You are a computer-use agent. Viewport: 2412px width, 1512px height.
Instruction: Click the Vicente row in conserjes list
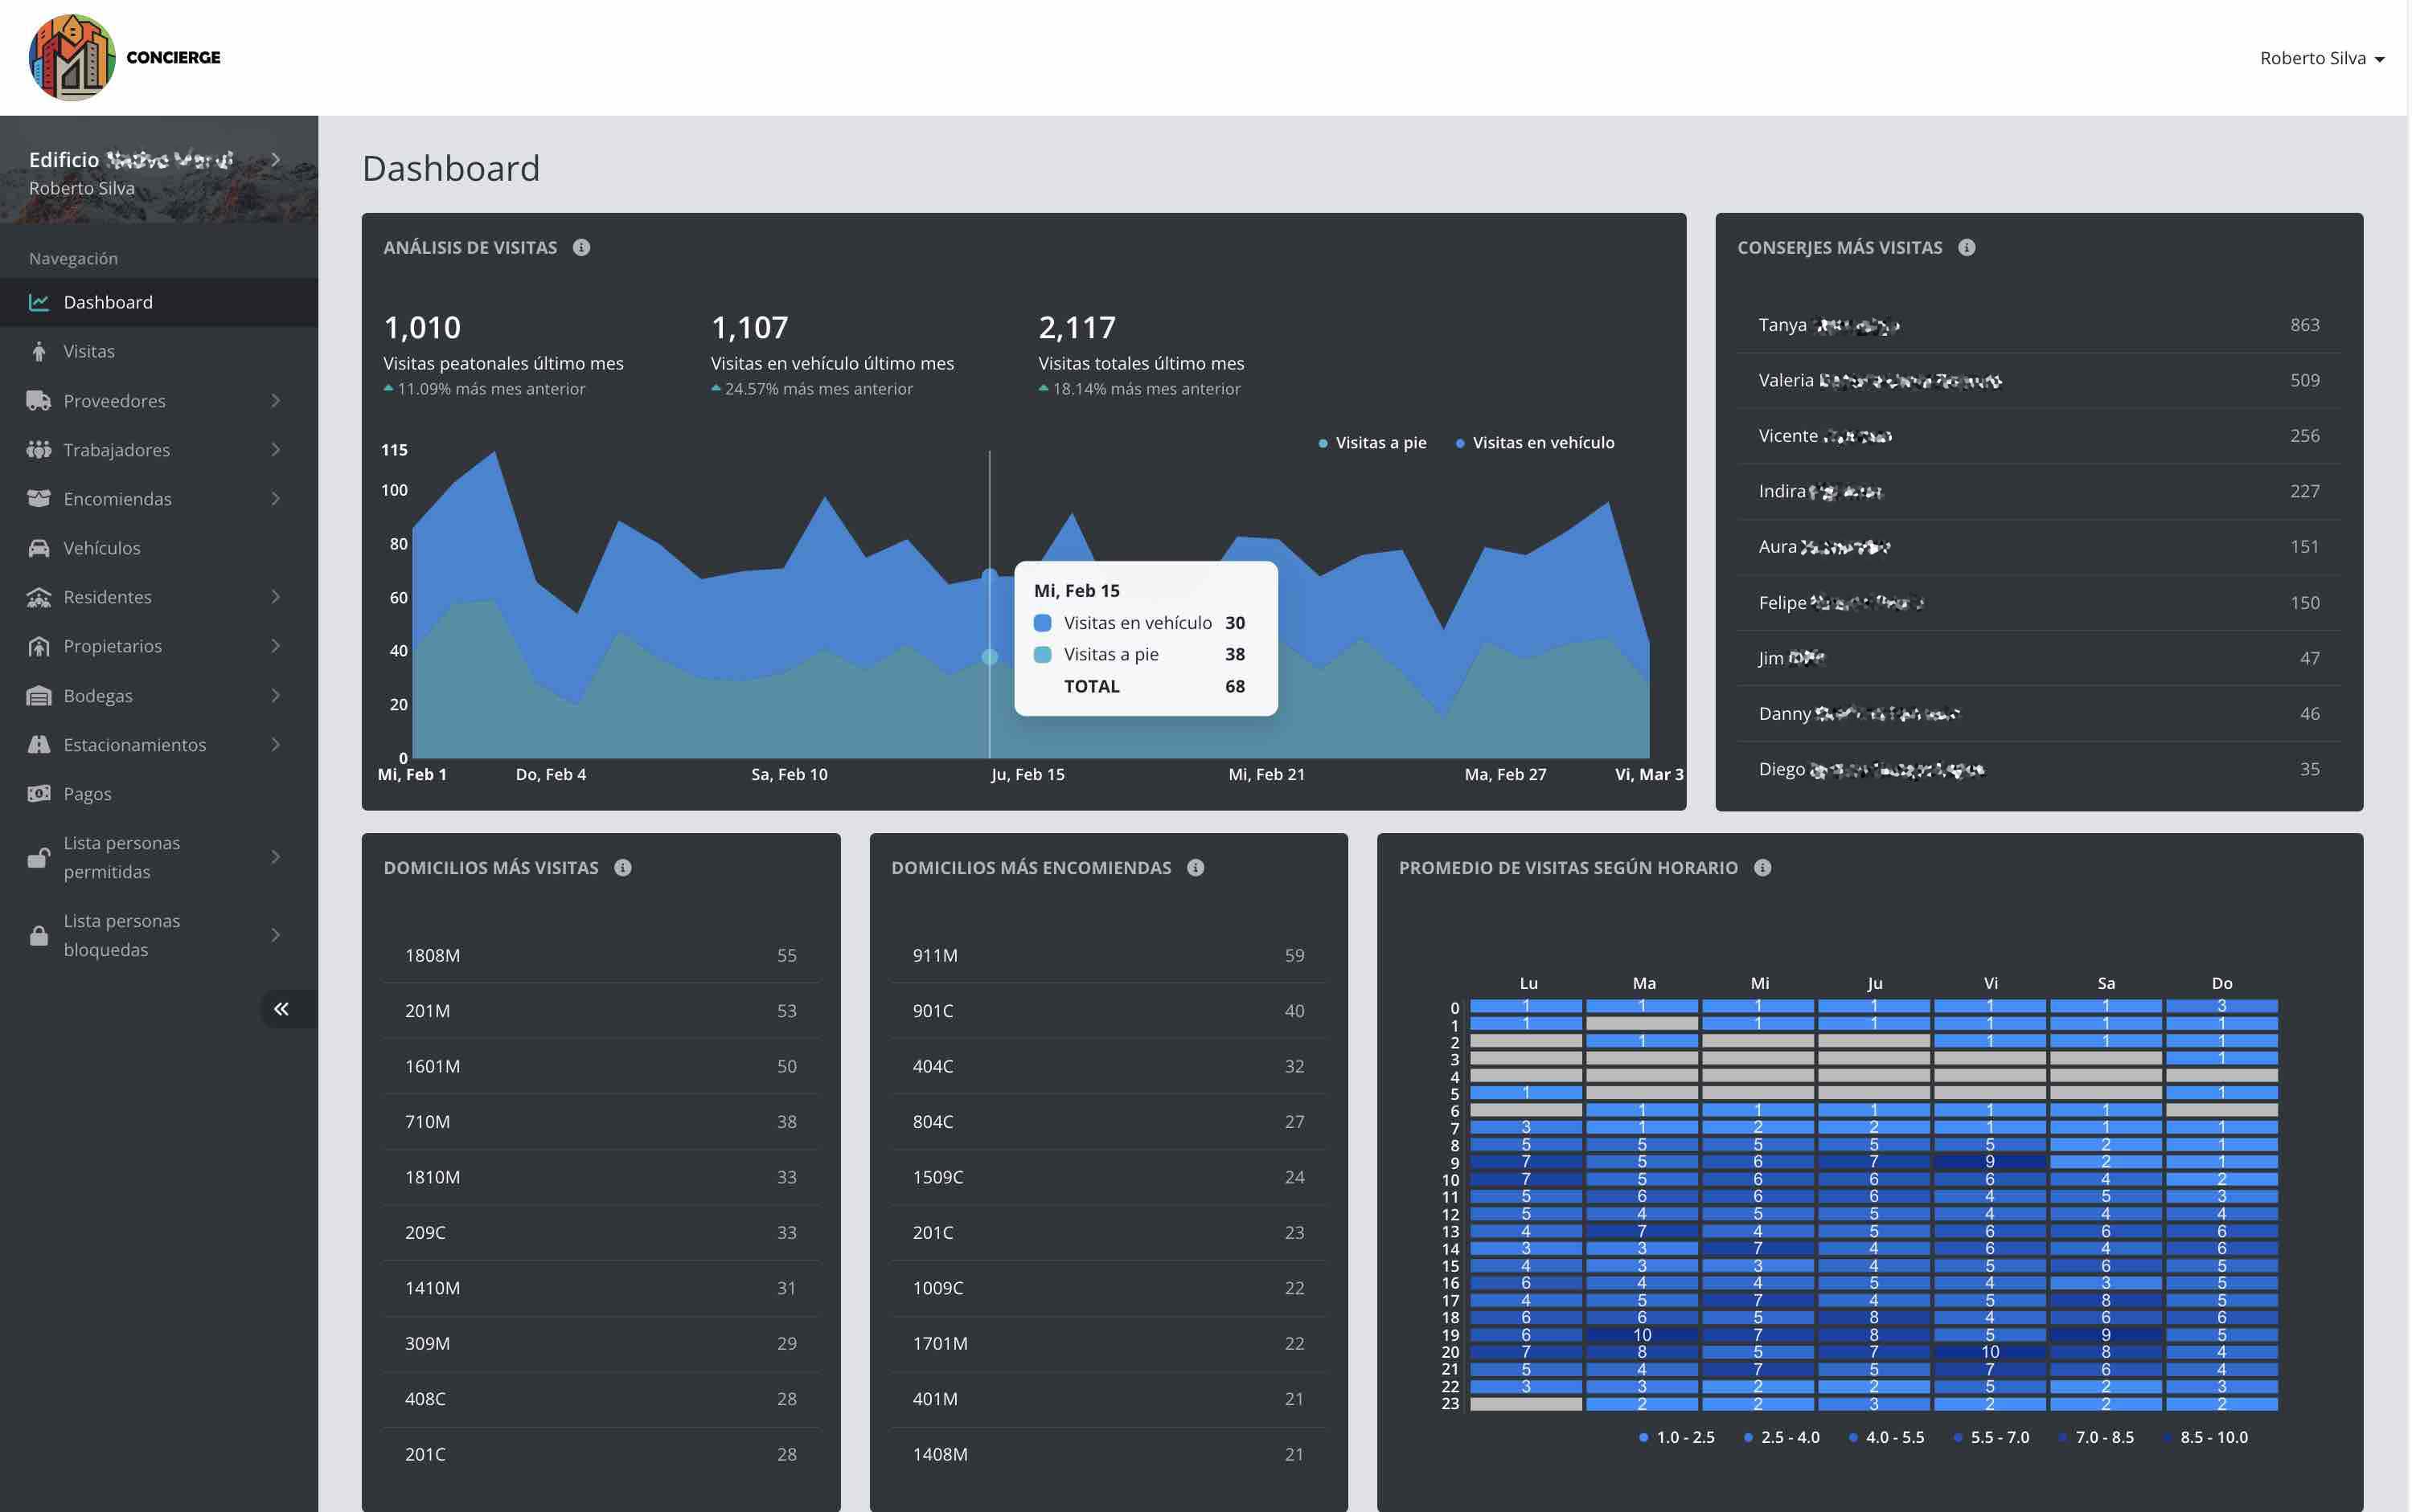click(2039, 436)
